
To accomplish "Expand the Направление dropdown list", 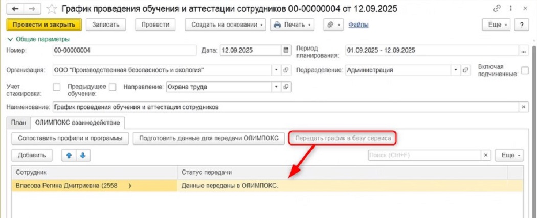I will coord(277,87).
